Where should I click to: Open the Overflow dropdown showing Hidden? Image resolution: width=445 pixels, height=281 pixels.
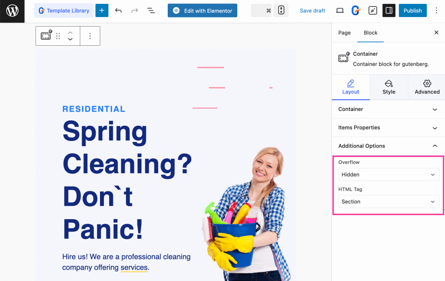388,174
